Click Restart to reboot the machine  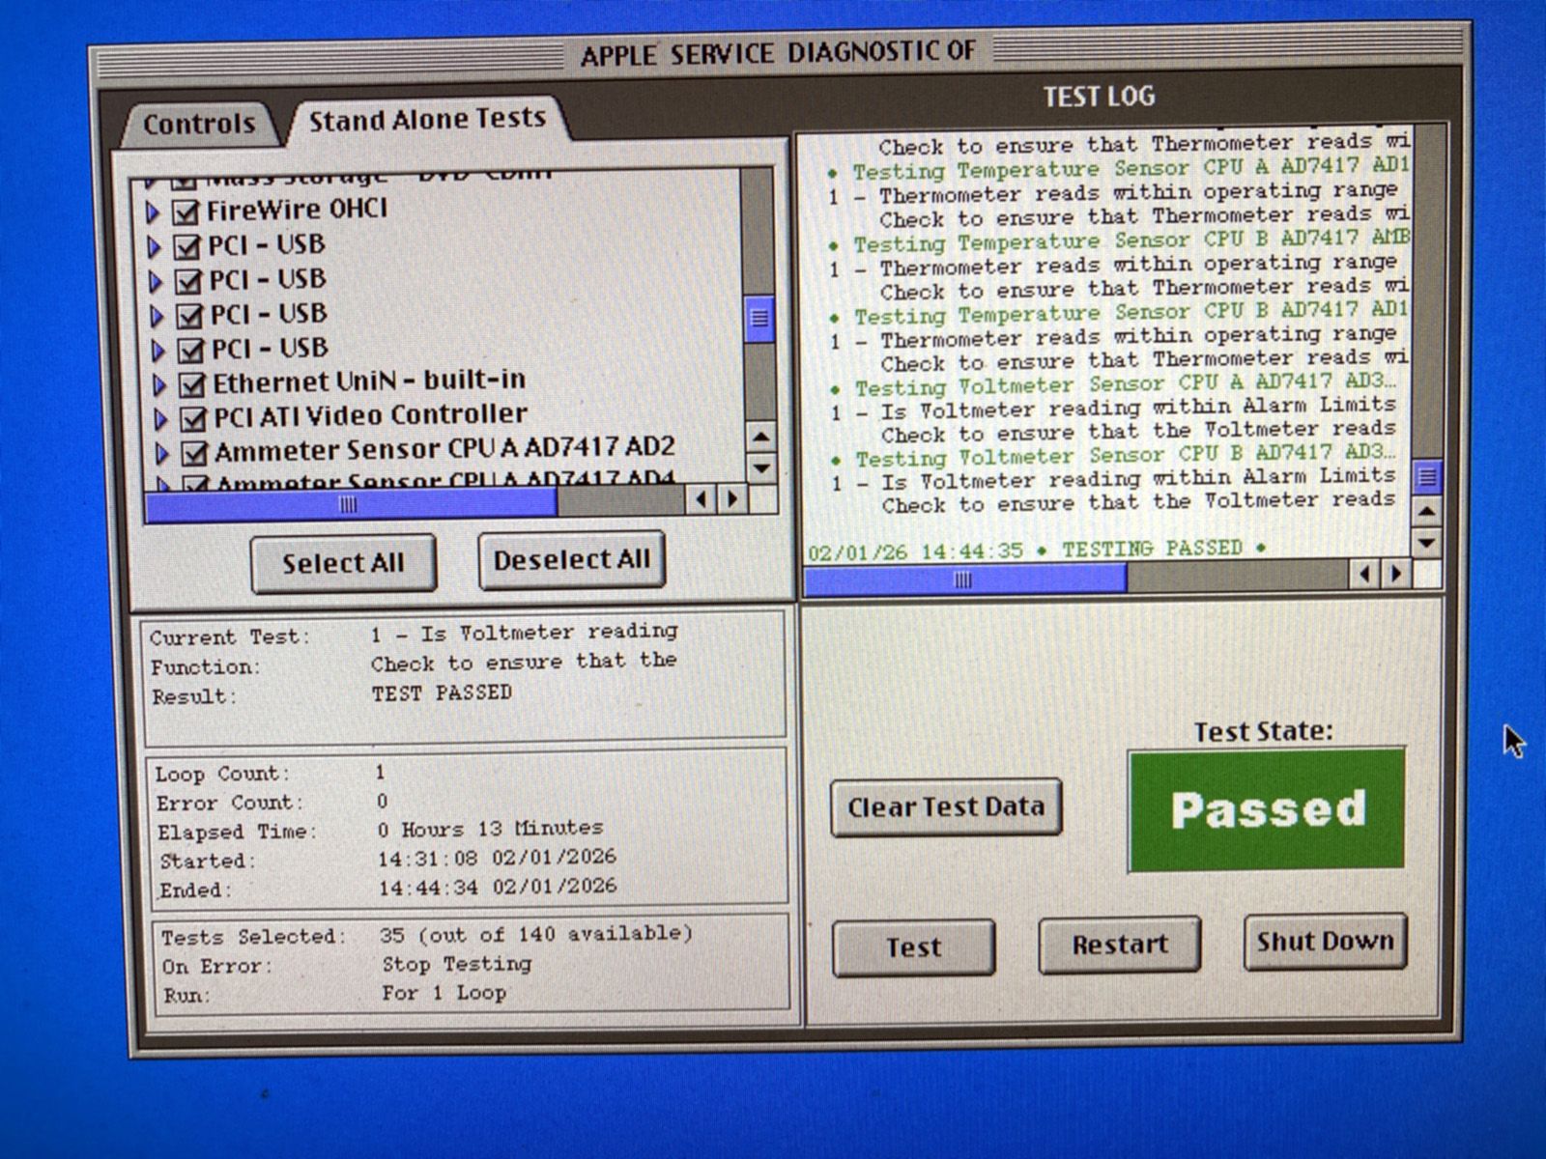[1118, 944]
